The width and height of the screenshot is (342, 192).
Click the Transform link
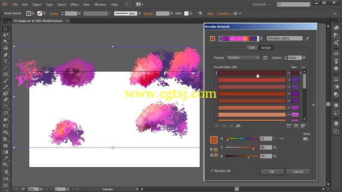(x=223, y=14)
